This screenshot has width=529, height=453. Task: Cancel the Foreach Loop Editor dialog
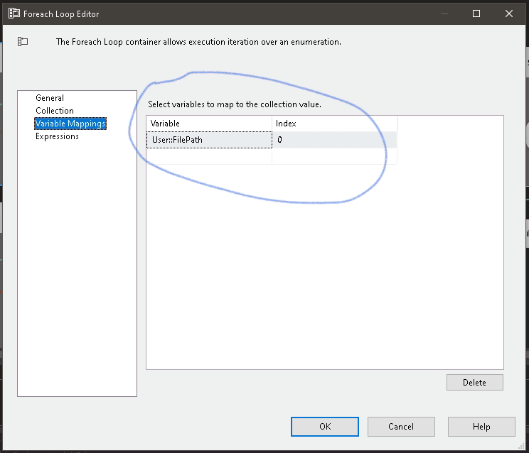401,427
